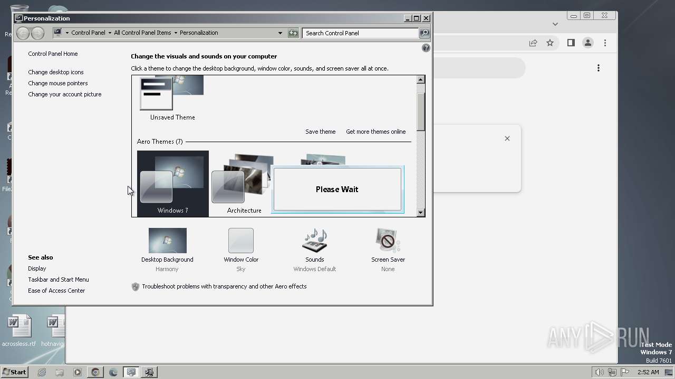Open Screen Saver settings icon

388,241
